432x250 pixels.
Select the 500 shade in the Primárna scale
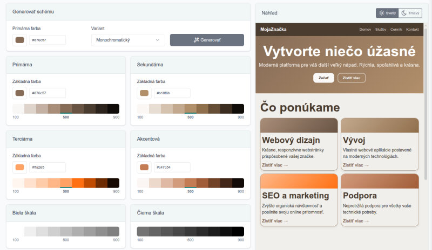66,109
